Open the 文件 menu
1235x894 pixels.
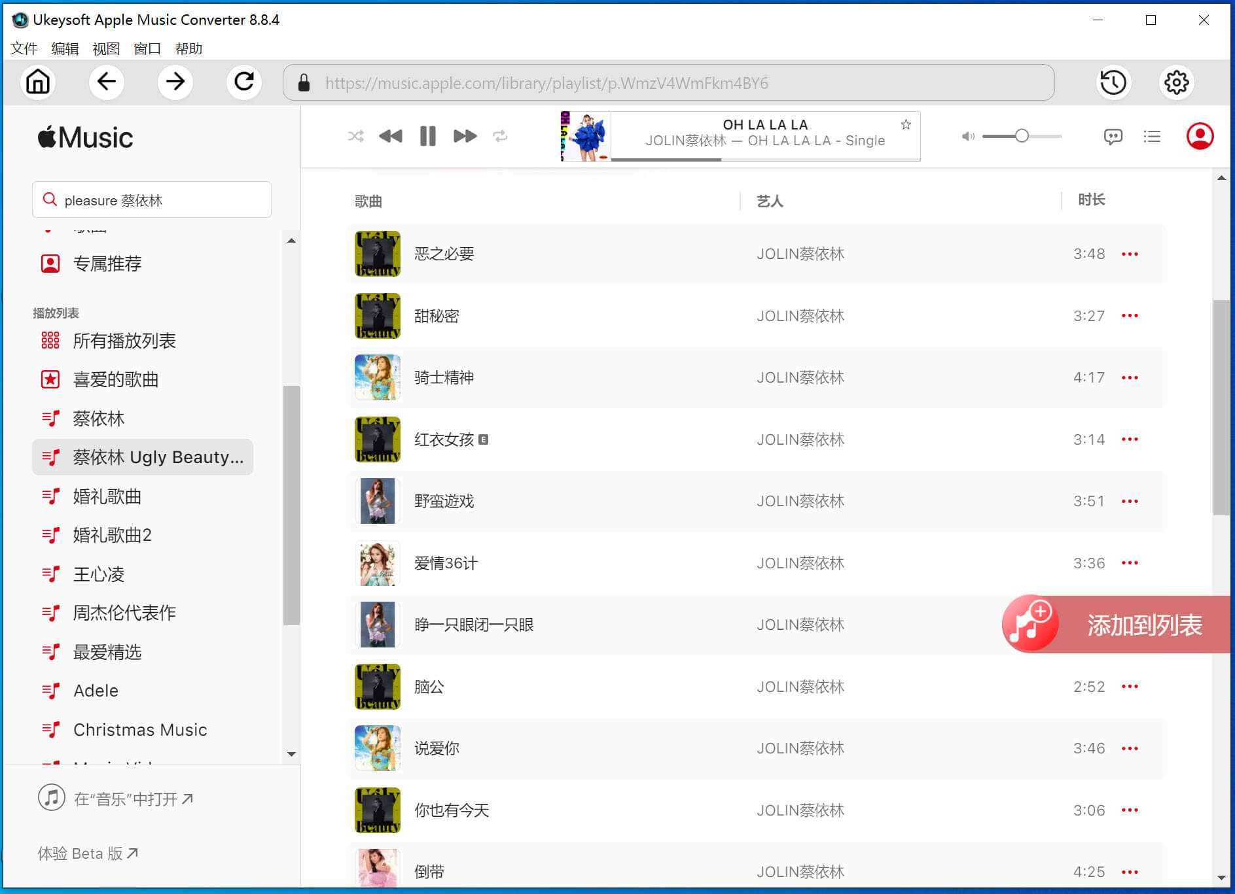24,48
